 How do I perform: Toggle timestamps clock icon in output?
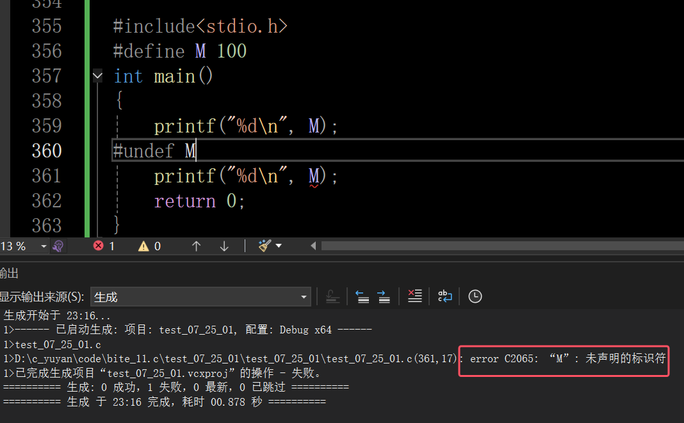(475, 296)
